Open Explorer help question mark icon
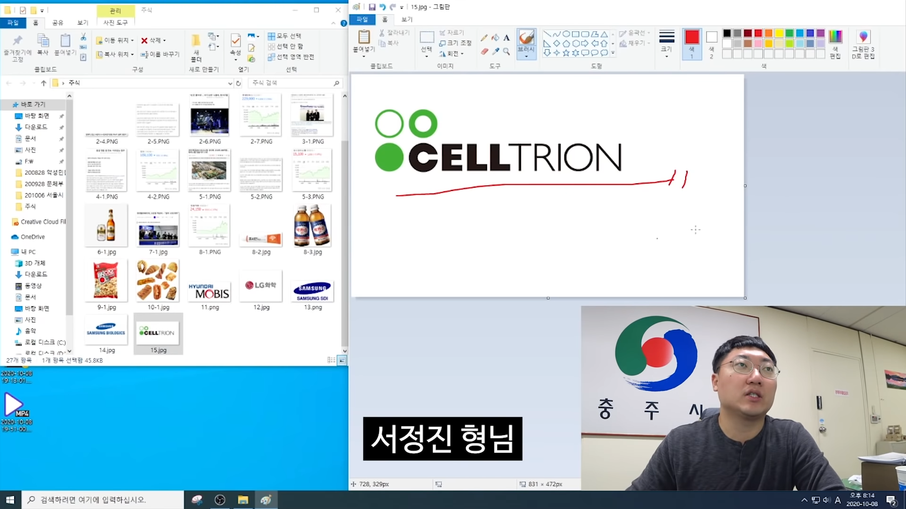The image size is (906, 509). coord(344,23)
